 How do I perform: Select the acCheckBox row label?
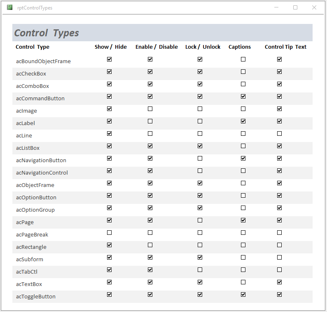pyautogui.click(x=31, y=73)
